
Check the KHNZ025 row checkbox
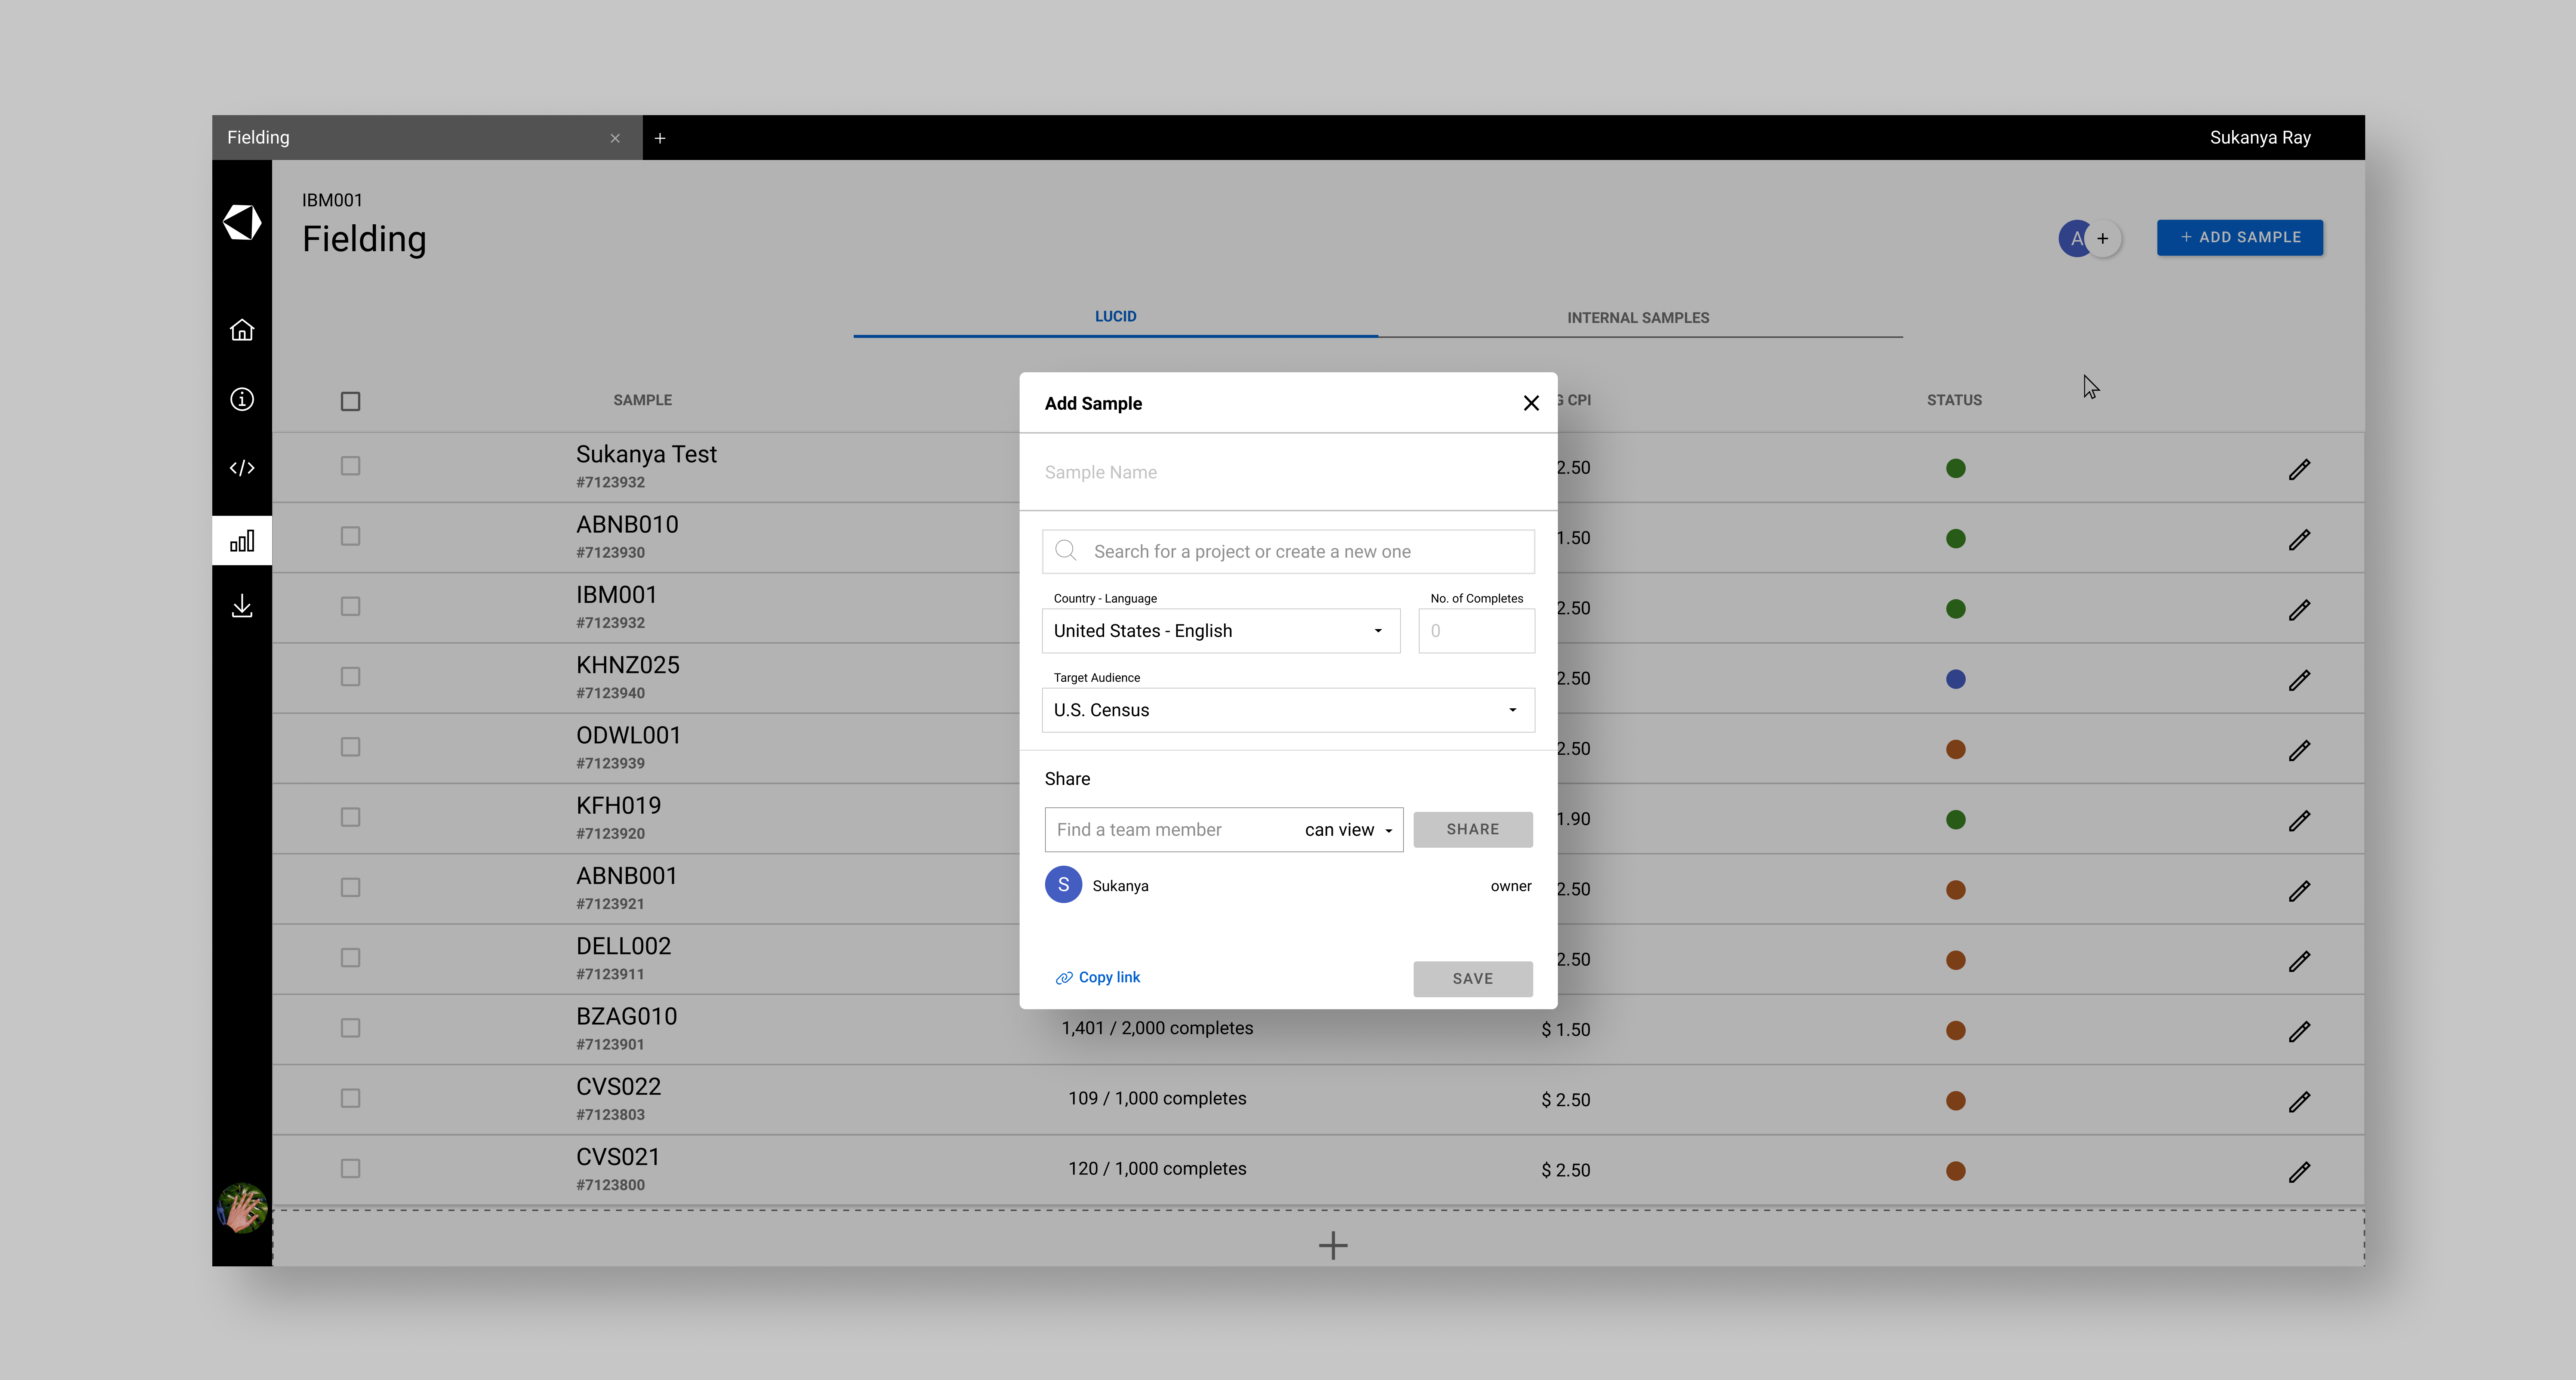350,677
